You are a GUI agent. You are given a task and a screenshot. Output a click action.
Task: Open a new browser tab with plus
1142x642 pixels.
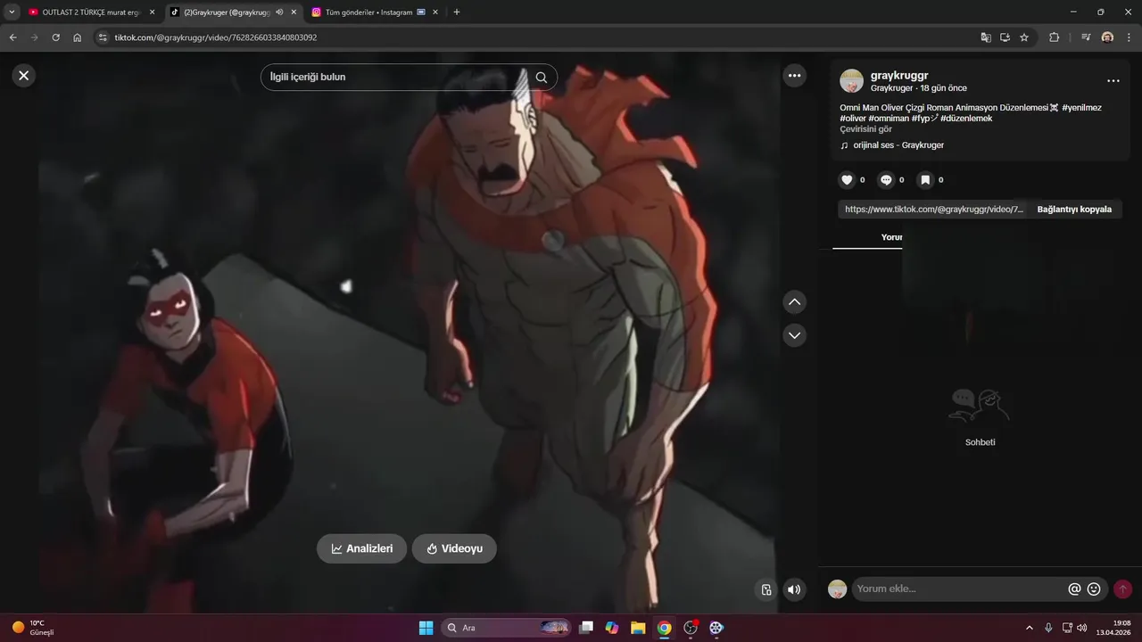457,12
